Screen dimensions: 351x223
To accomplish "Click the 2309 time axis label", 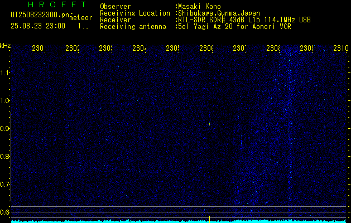I will (x=307, y=48).
